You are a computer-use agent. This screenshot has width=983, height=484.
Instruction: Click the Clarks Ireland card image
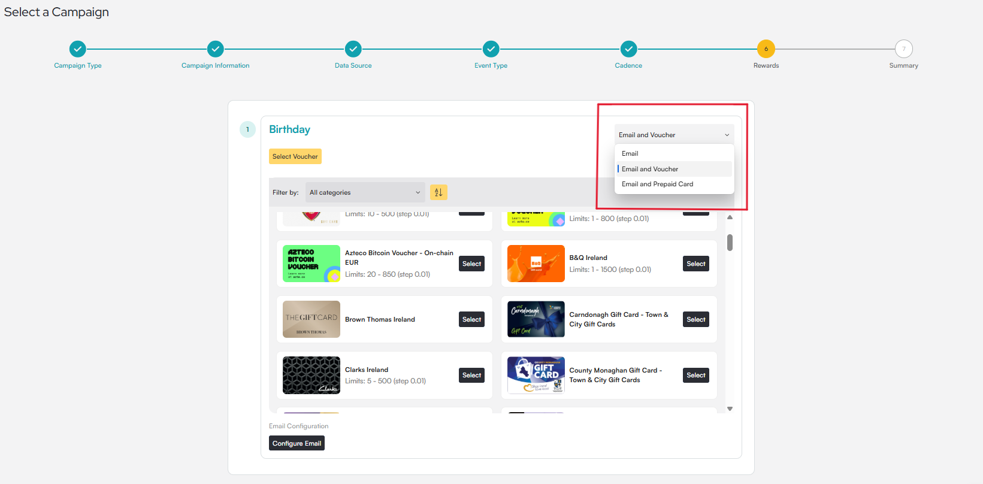point(311,375)
